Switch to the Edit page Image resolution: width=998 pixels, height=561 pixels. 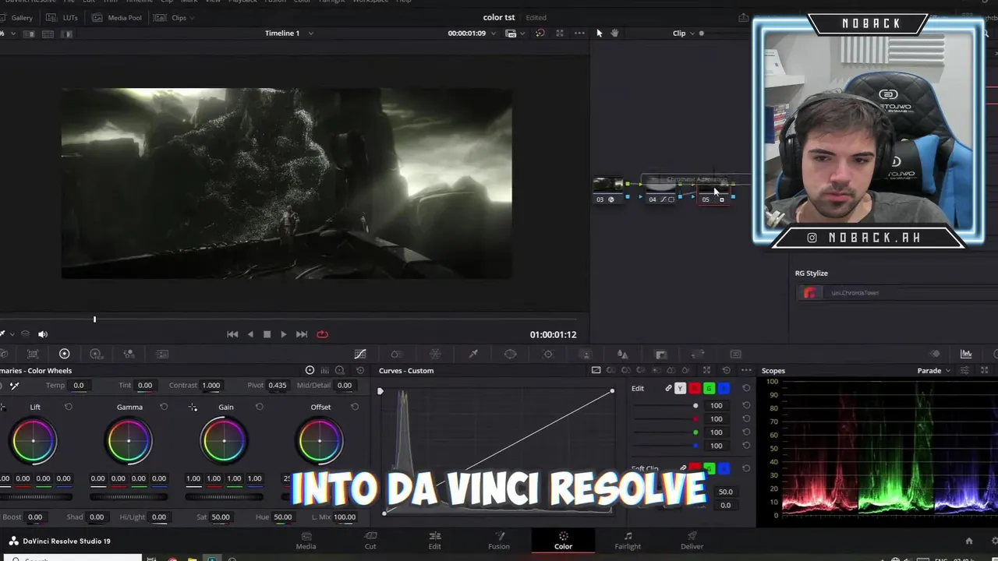click(x=435, y=540)
